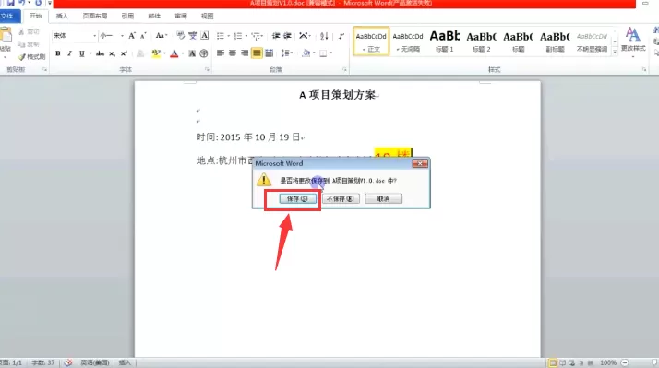
Task: Open the Change Case Aa dropdown
Action: click(162, 36)
